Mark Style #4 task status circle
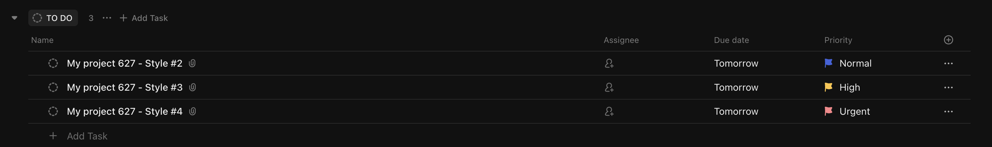Screen dimensions: 992x147 coord(53,111)
